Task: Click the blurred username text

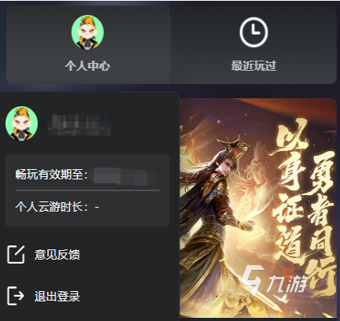Action: (x=78, y=125)
